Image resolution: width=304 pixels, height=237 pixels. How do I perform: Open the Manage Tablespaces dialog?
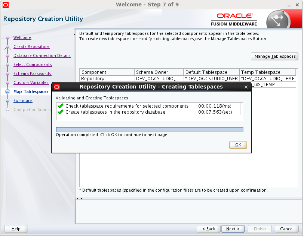coord(274,56)
